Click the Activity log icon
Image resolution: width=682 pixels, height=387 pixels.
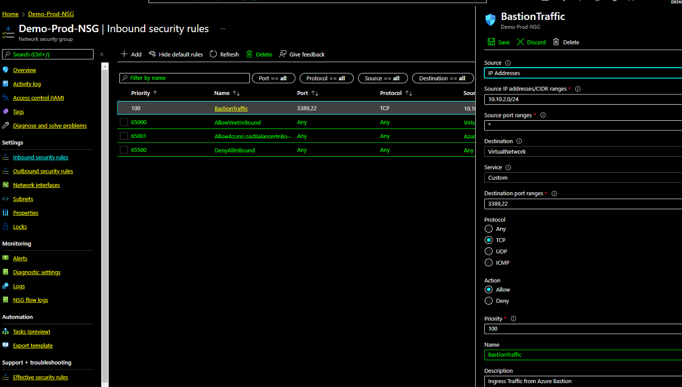[6, 84]
